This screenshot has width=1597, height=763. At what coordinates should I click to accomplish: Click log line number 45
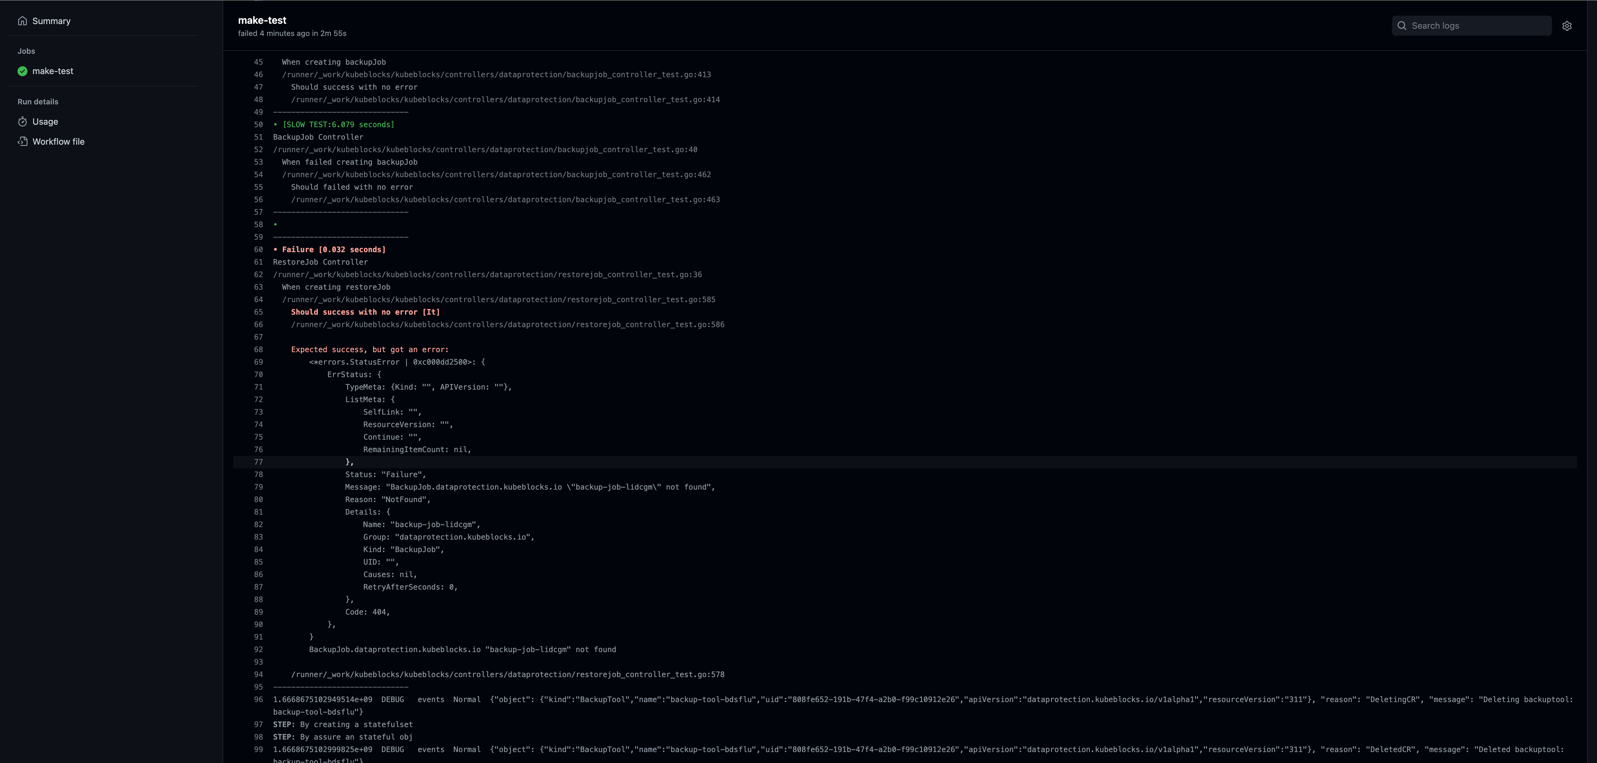[x=258, y=62]
